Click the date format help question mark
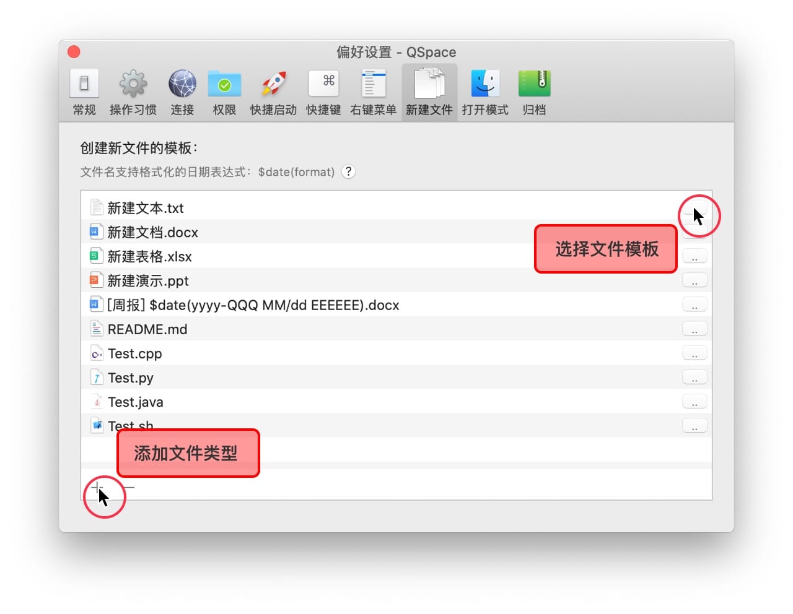 [x=349, y=171]
